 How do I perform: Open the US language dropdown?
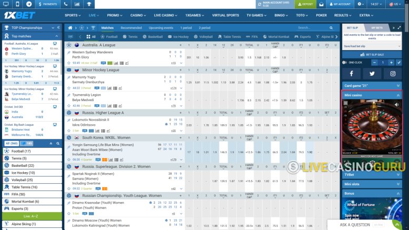pos(395,4)
